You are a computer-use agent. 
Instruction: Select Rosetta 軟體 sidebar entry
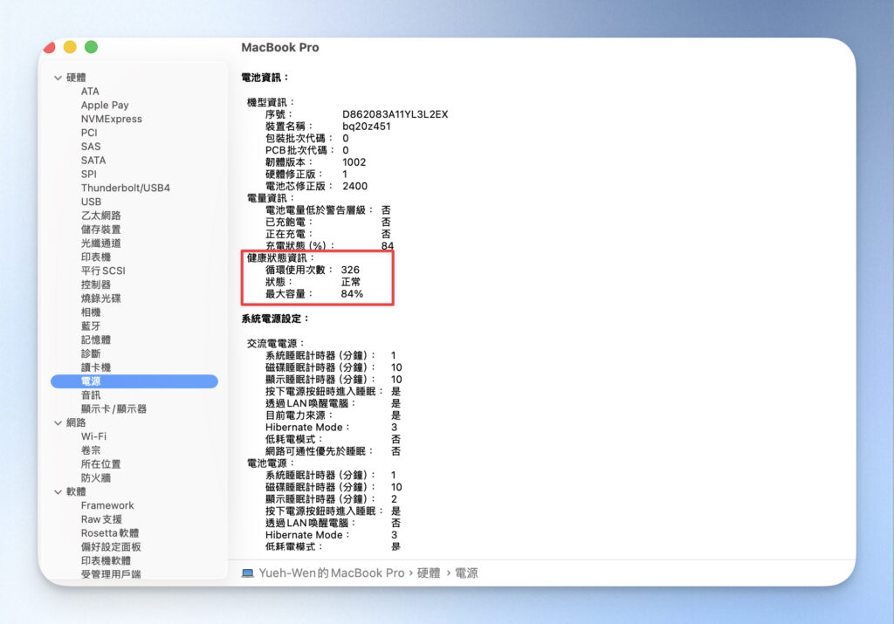click(110, 533)
